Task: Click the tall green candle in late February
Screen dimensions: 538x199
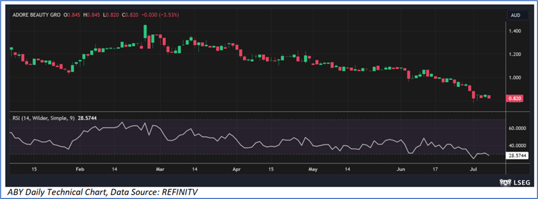Action: coord(145,31)
